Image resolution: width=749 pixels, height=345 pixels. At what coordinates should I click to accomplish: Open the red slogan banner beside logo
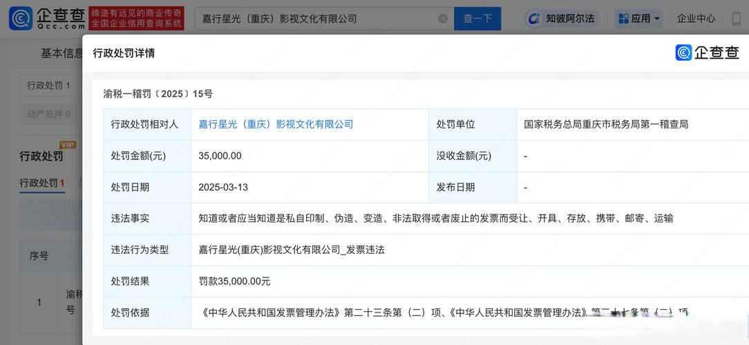tap(137, 19)
